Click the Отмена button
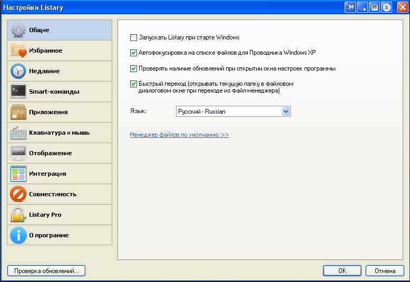This screenshot has height=282, width=410. pos(385,271)
